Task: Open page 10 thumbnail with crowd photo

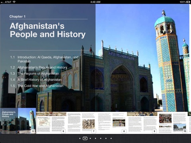Action: click(173, 123)
